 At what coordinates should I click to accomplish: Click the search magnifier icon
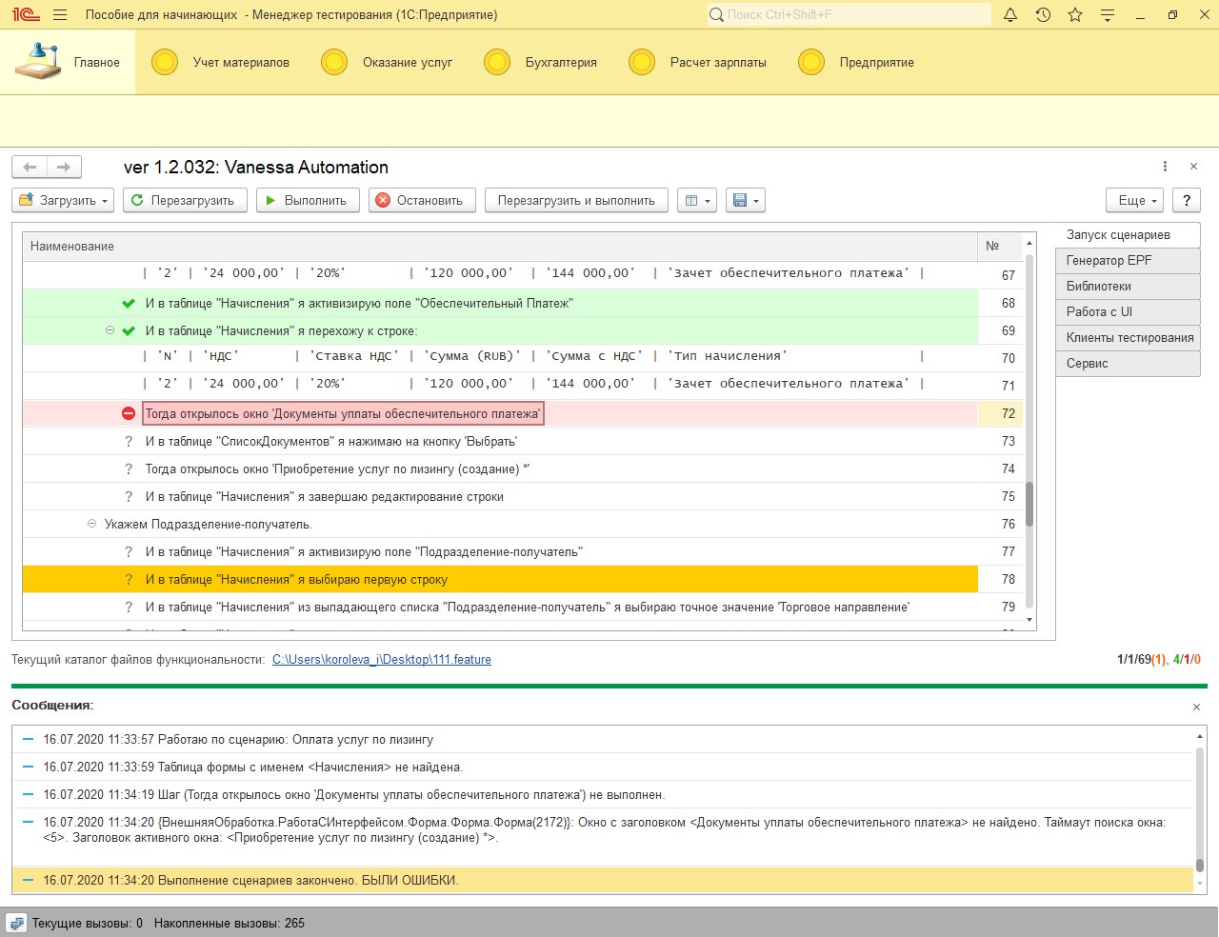click(717, 15)
